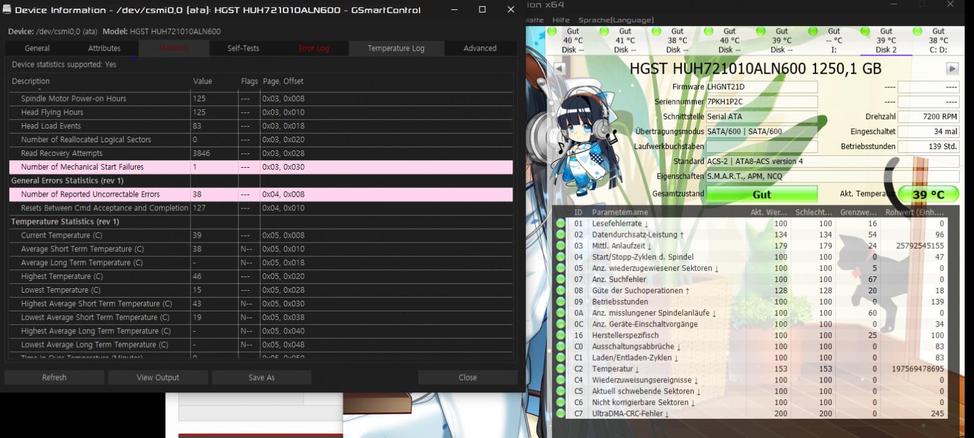Open the Self-Tests tab
The height and width of the screenshot is (438, 974).
(x=243, y=49)
